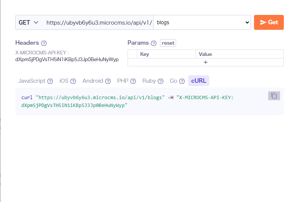Switch to the Android code tab
This screenshot has width=298, height=202.
[93, 81]
